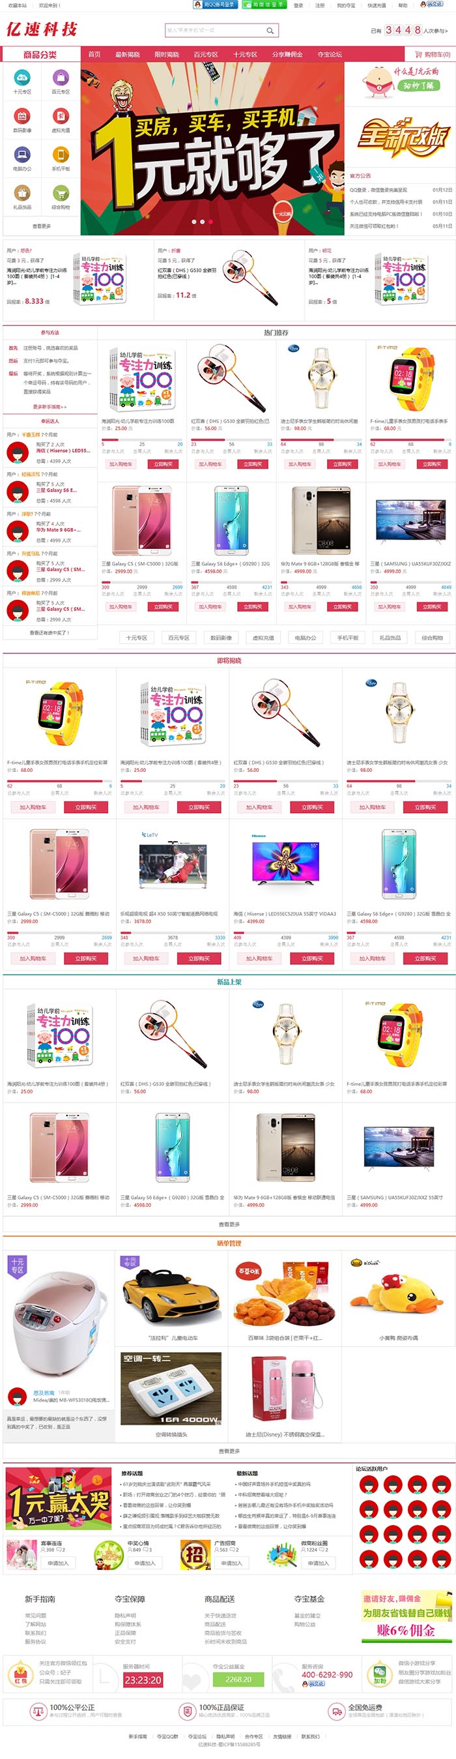Click the search magnifier icon
Viewport: 456px width, 1759px height.
point(270,30)
